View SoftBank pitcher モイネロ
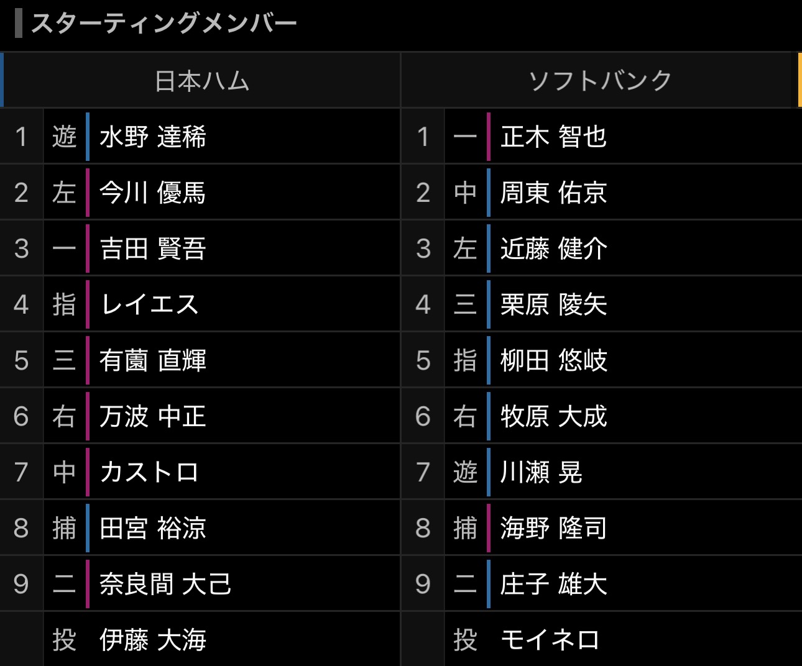 550,640
